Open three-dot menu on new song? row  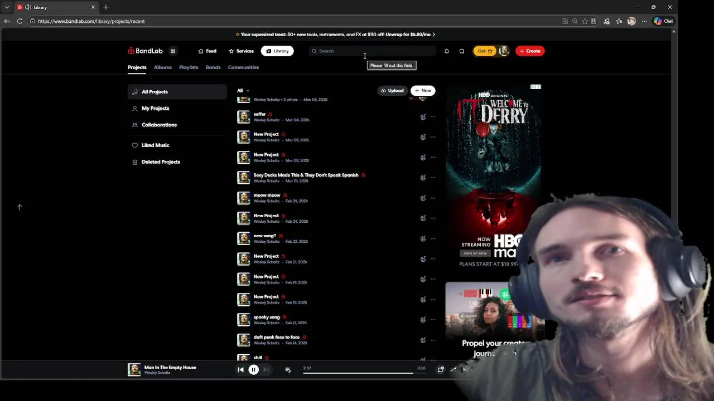[433, 238]
